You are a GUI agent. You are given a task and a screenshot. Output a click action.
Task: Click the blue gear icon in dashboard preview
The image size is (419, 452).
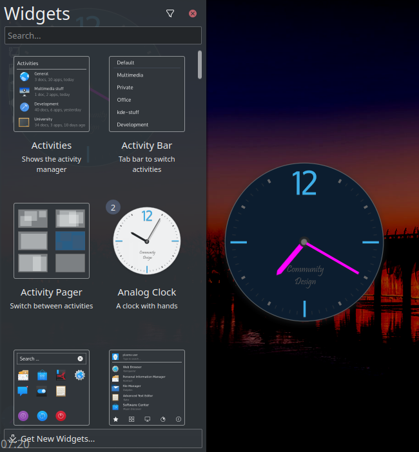[80, 375]
